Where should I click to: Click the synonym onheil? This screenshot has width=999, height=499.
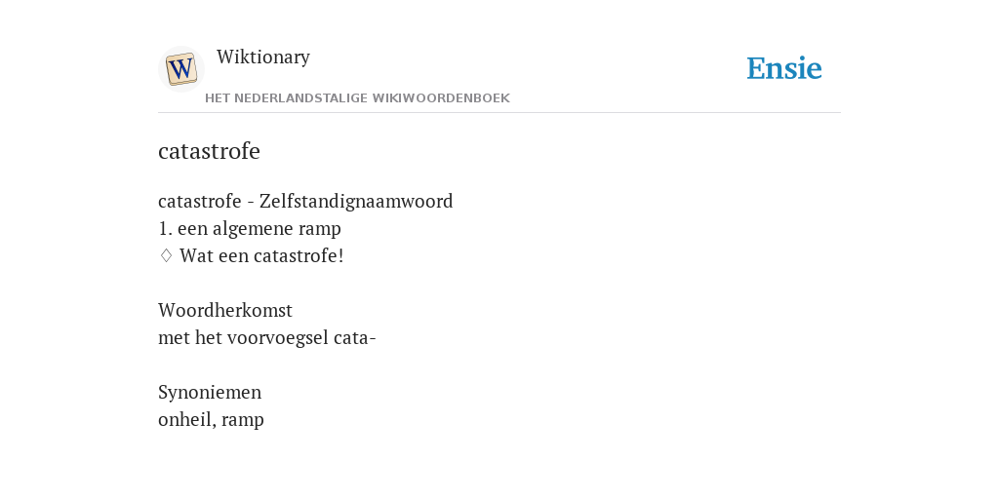[x=185, y=420]
